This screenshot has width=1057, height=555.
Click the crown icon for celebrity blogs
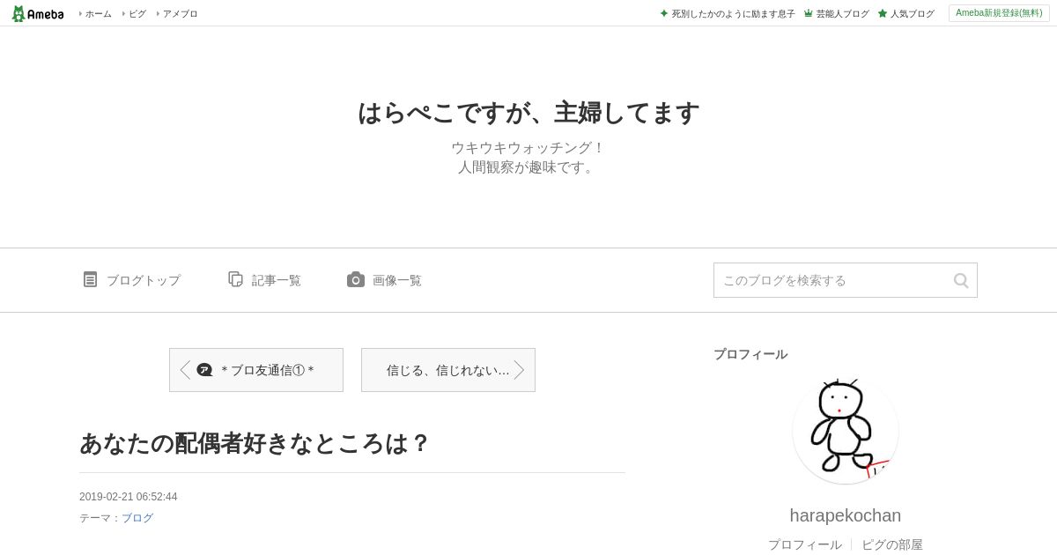click(809, 13)
